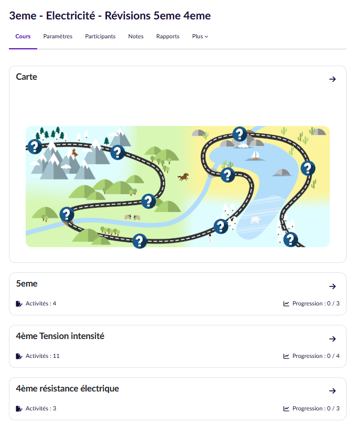Screen dimensions: 356x434
Task: Open the Carte section arrow
Action: pyautogui.click(x=332, y=79)
